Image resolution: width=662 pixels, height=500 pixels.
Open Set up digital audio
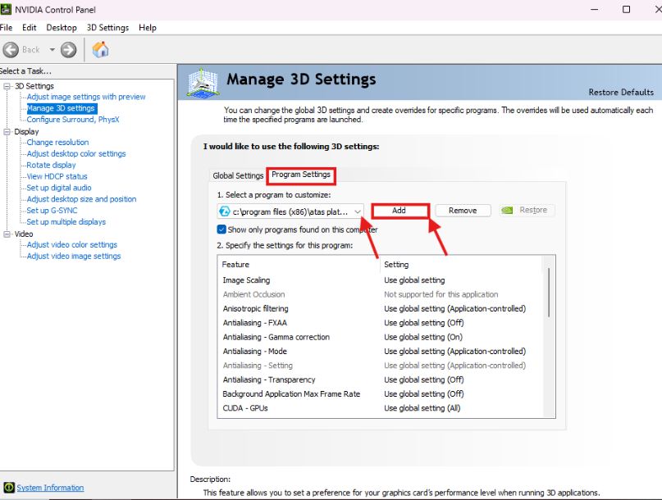point(59,188)
